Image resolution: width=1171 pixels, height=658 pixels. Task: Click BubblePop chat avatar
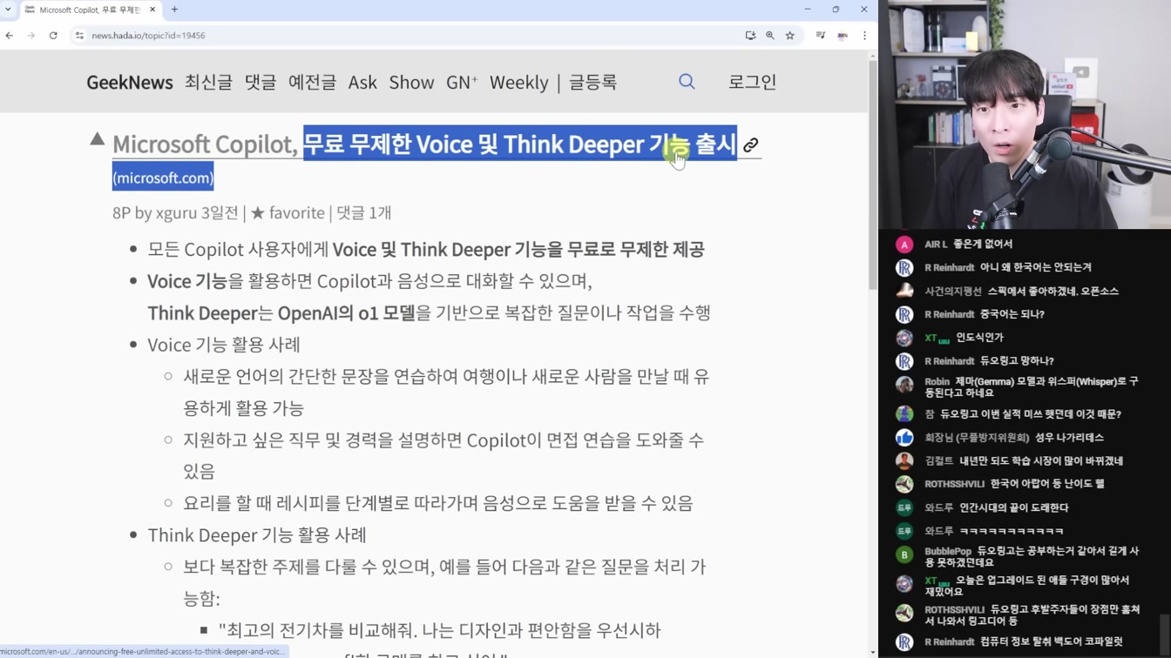(904, 554)
